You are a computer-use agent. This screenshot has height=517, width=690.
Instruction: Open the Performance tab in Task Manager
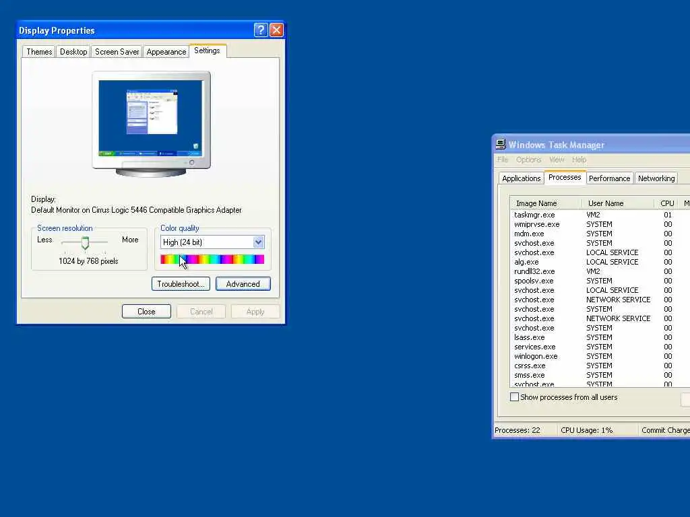click(x=609, y=178)
